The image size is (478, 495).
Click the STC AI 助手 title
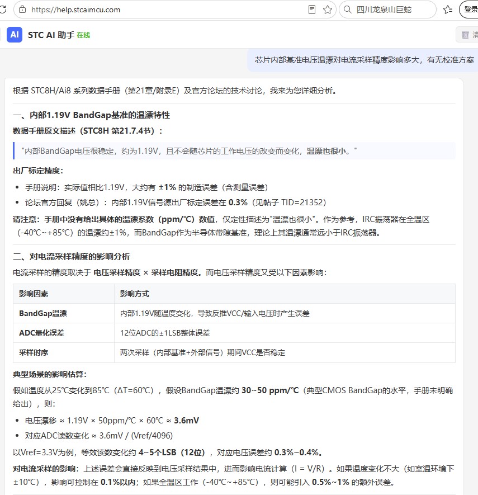51,35
